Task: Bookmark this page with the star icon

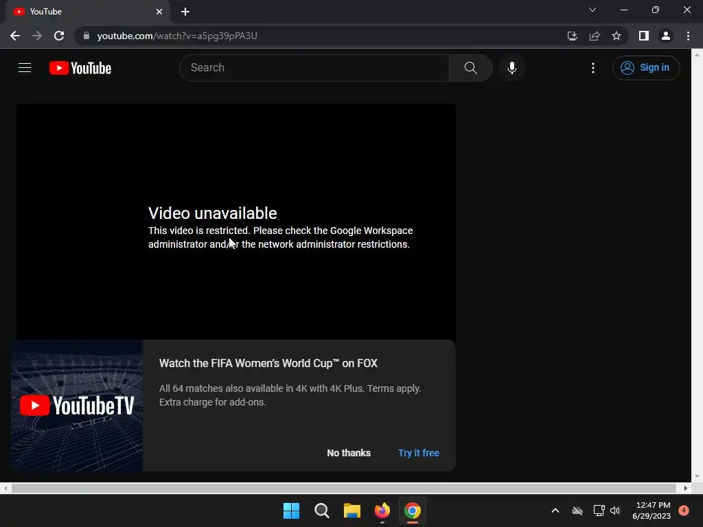Action: 616,36
